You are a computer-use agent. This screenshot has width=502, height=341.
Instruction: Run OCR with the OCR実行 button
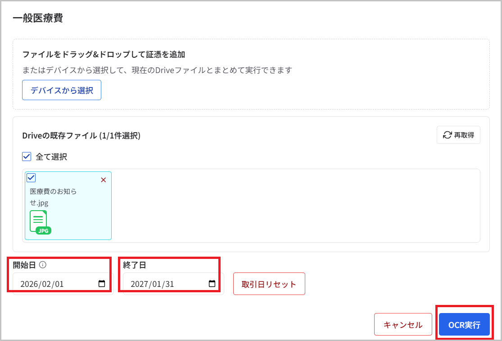(x=464, y=324)
